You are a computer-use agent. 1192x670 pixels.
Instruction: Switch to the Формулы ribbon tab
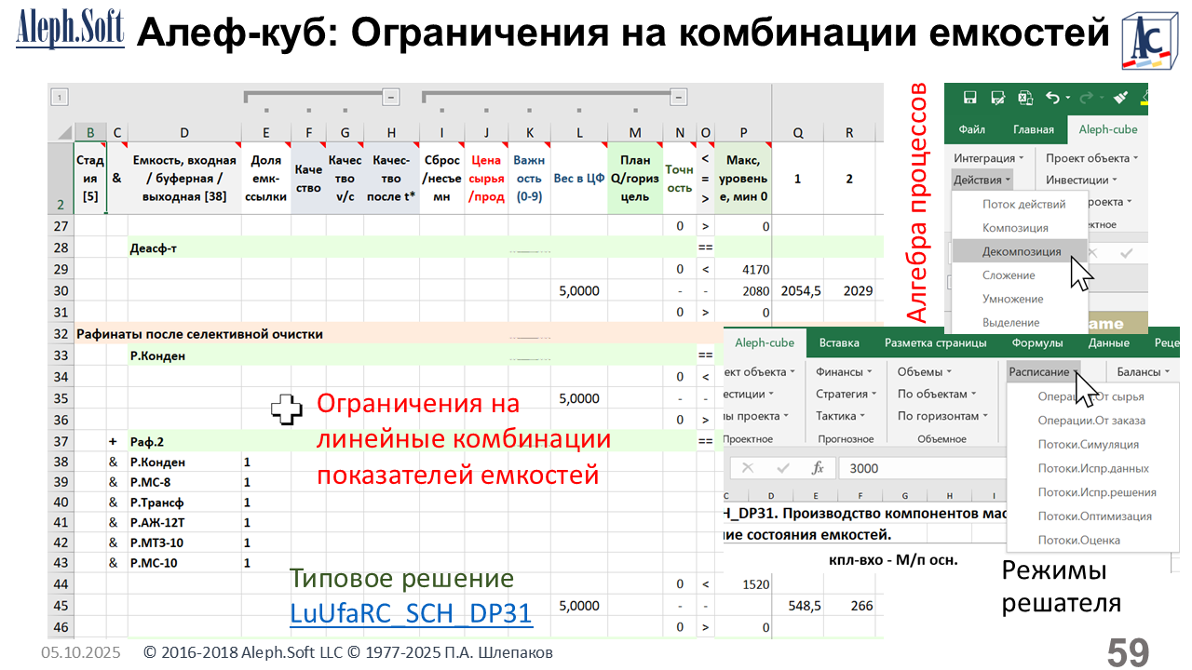click(x=1036, y=342)
